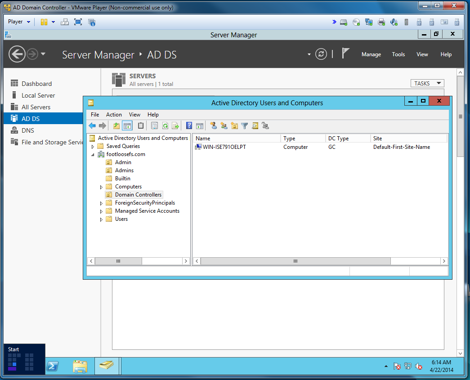Viewport: 470px width, 380px height.
Task: Click the Forward arrow in ADUC toolbar
Action: [x=103, y=126]
